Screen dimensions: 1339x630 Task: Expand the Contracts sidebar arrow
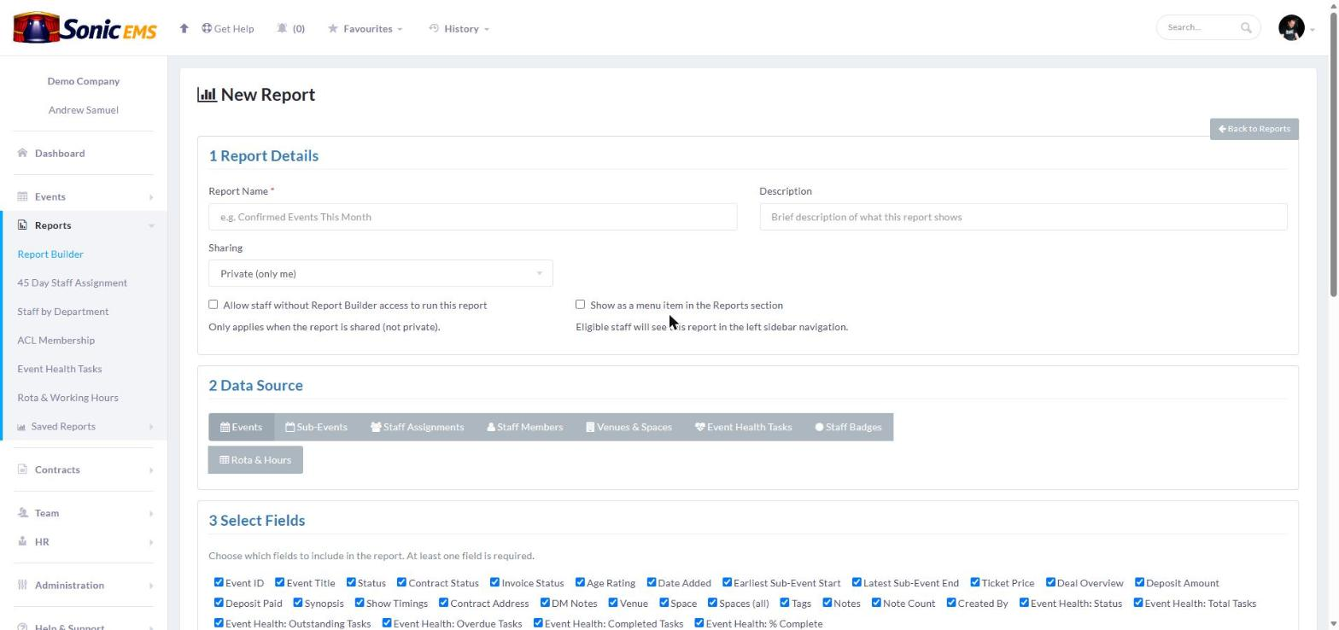tap(151, 470)
